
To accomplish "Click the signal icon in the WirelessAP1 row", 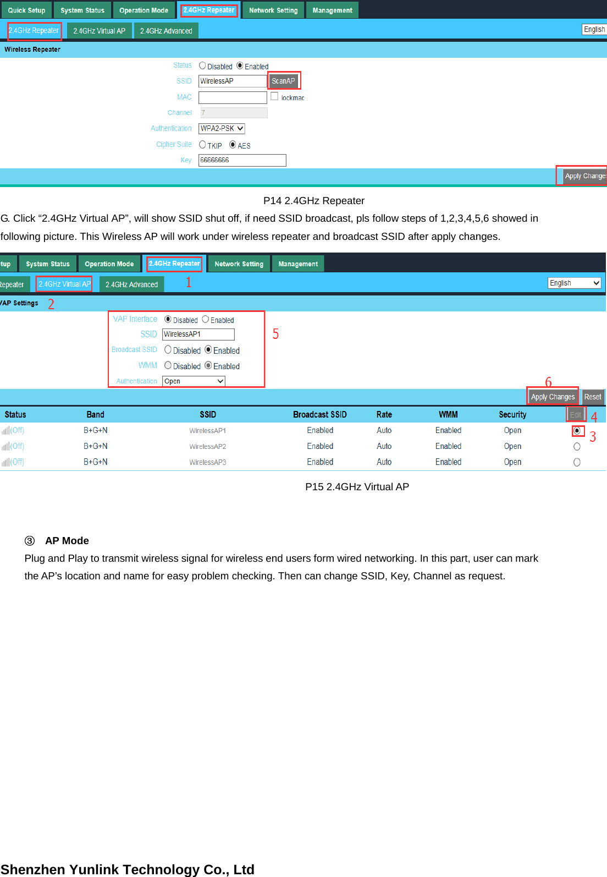I will tap(5, 431).
